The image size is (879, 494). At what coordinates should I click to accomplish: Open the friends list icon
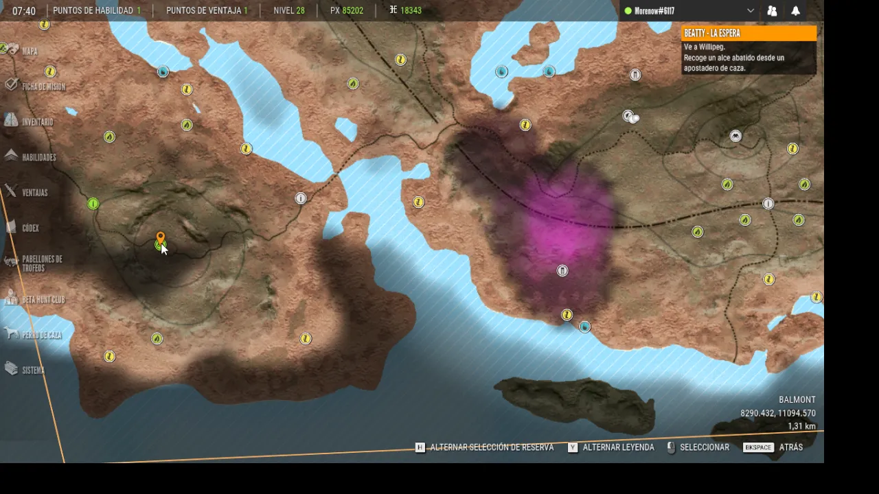(x=773, y=11)
